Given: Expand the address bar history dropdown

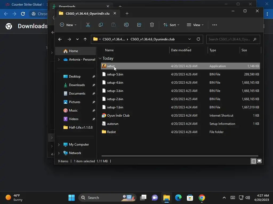Looking at the screenshot, I should coord(190,39).
